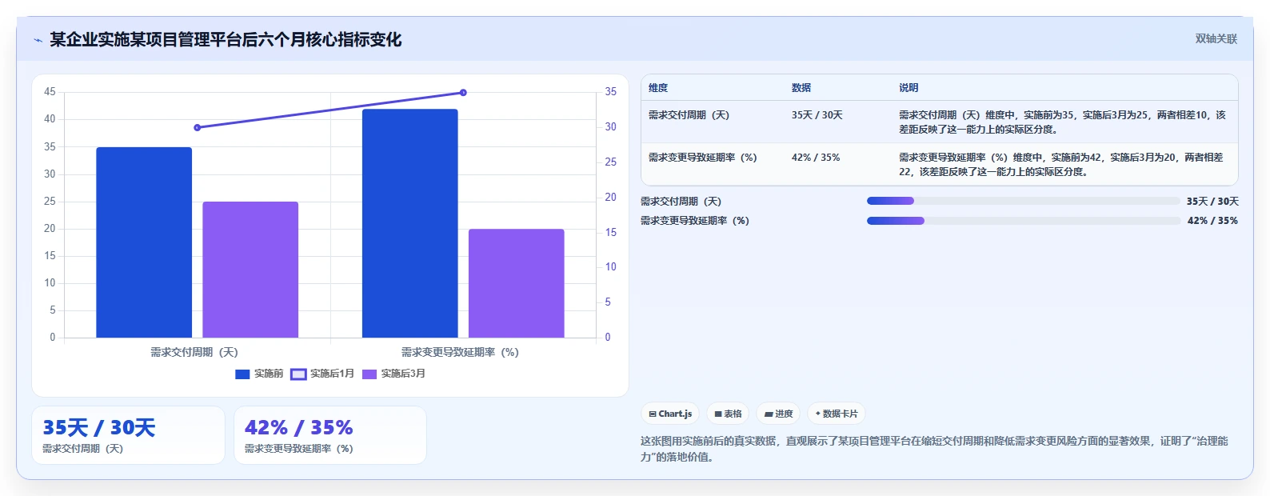This screenshot has width=1270, height=496.
Task: Click the blue 实施前 bar for 需求交付周期
Action: coord(144,242)
